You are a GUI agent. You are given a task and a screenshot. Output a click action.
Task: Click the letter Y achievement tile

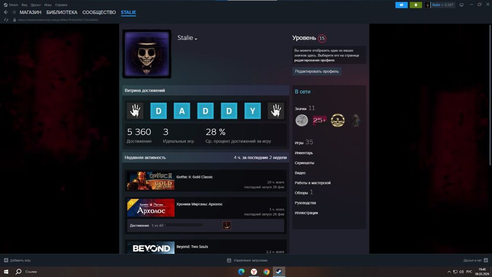(x=252, y=111)
